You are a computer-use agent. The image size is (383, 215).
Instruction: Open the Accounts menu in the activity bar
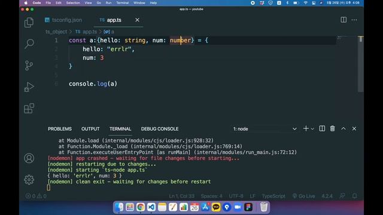point(29,158)
